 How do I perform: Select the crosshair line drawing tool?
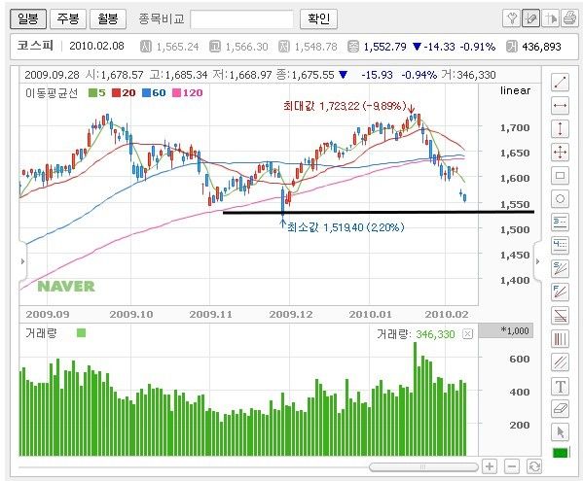point(560,153)
